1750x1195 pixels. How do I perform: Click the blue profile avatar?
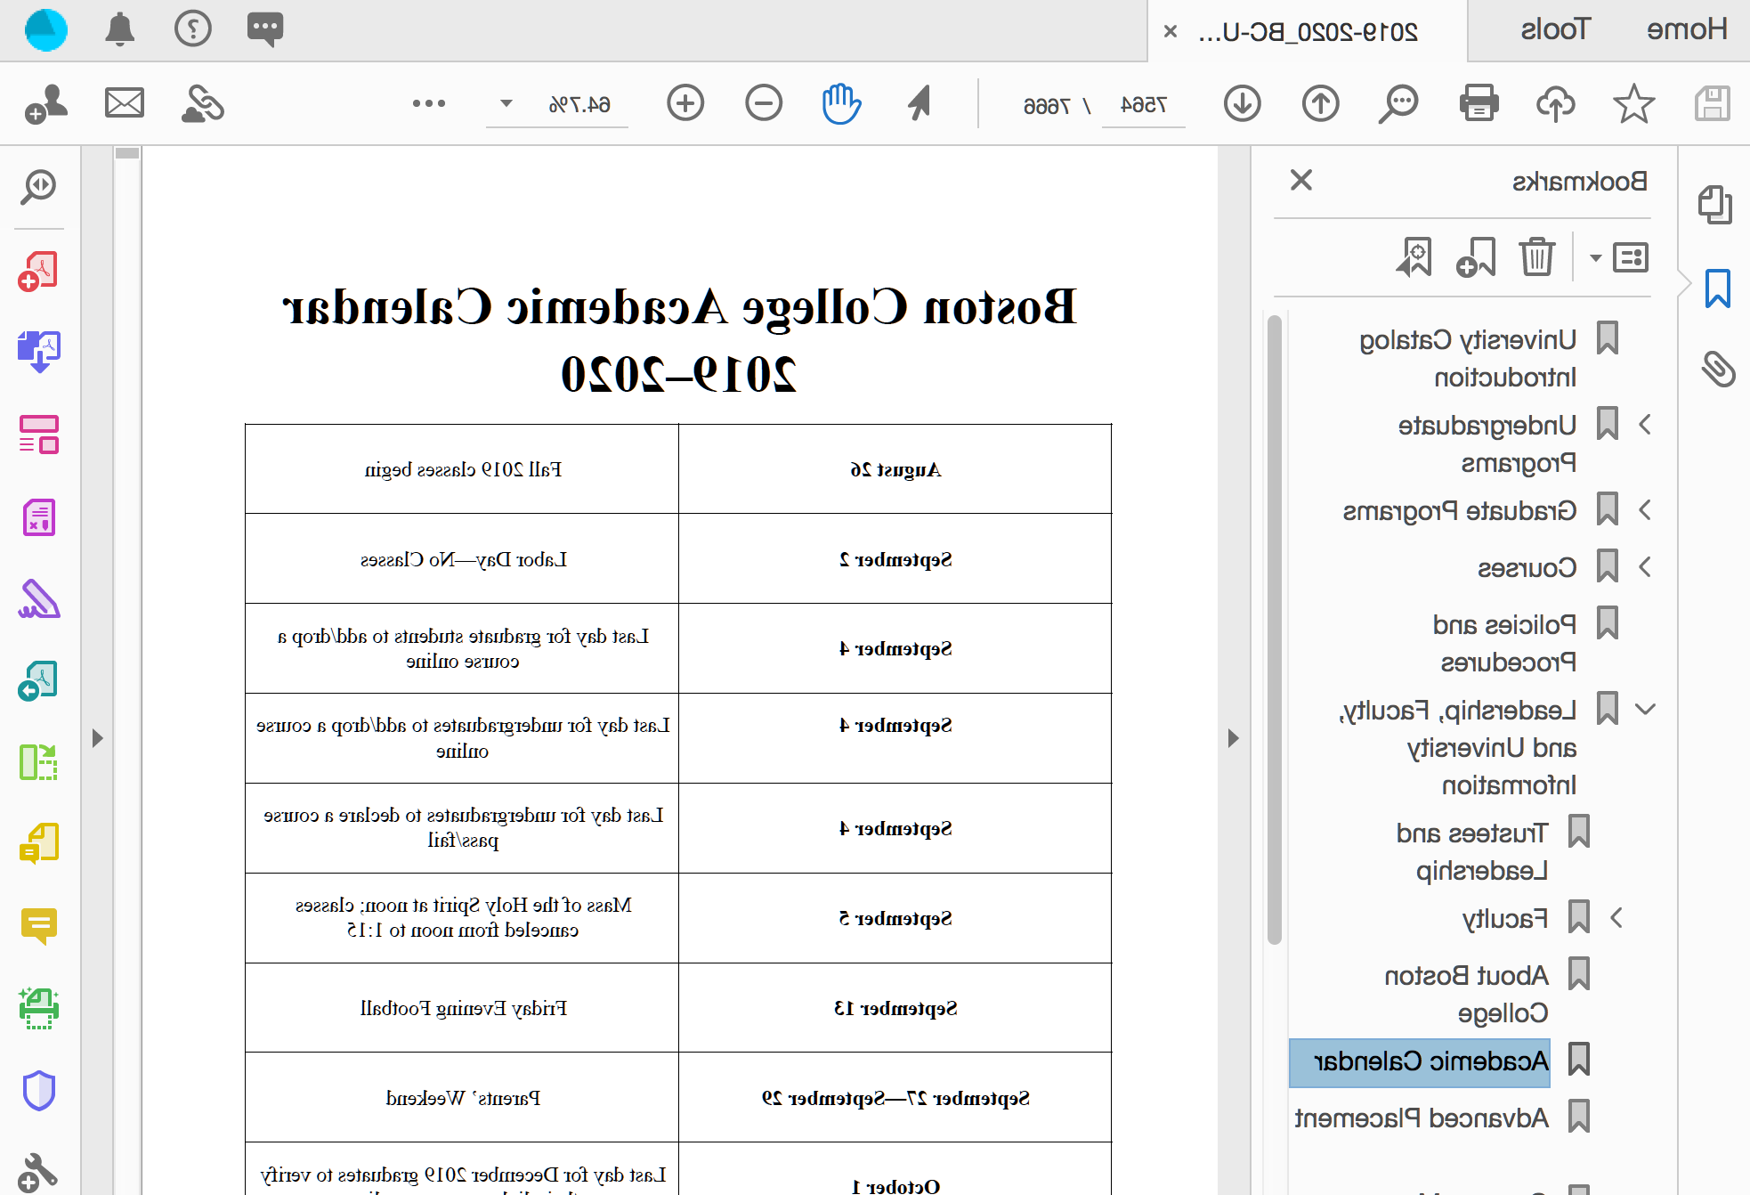click(x=46, y=29)
